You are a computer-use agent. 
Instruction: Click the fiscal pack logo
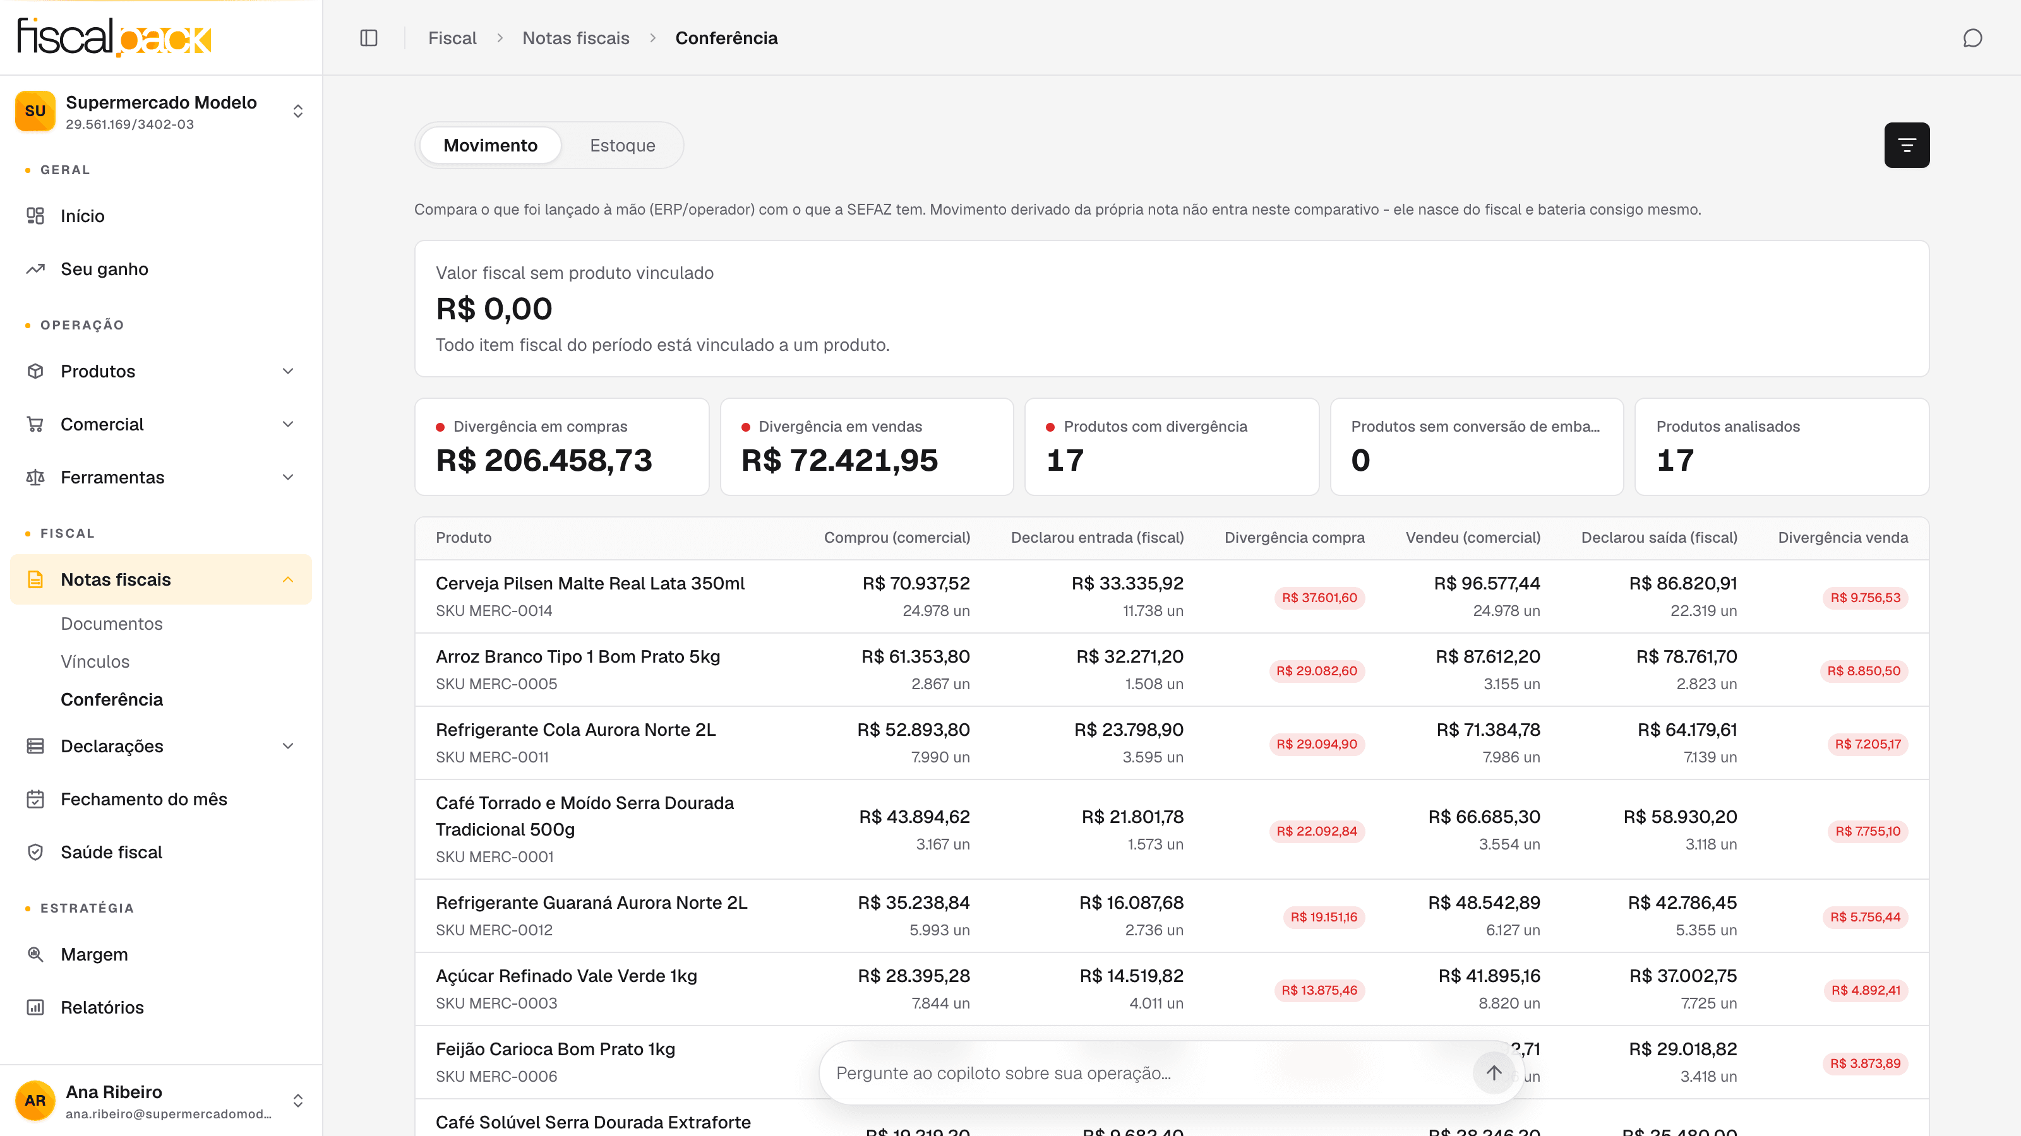pos(114,37)
